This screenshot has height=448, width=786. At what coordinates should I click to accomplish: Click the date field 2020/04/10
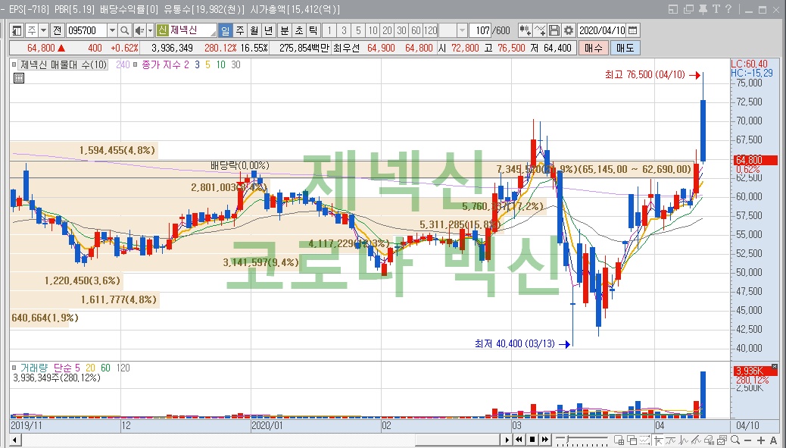(602, 30)
